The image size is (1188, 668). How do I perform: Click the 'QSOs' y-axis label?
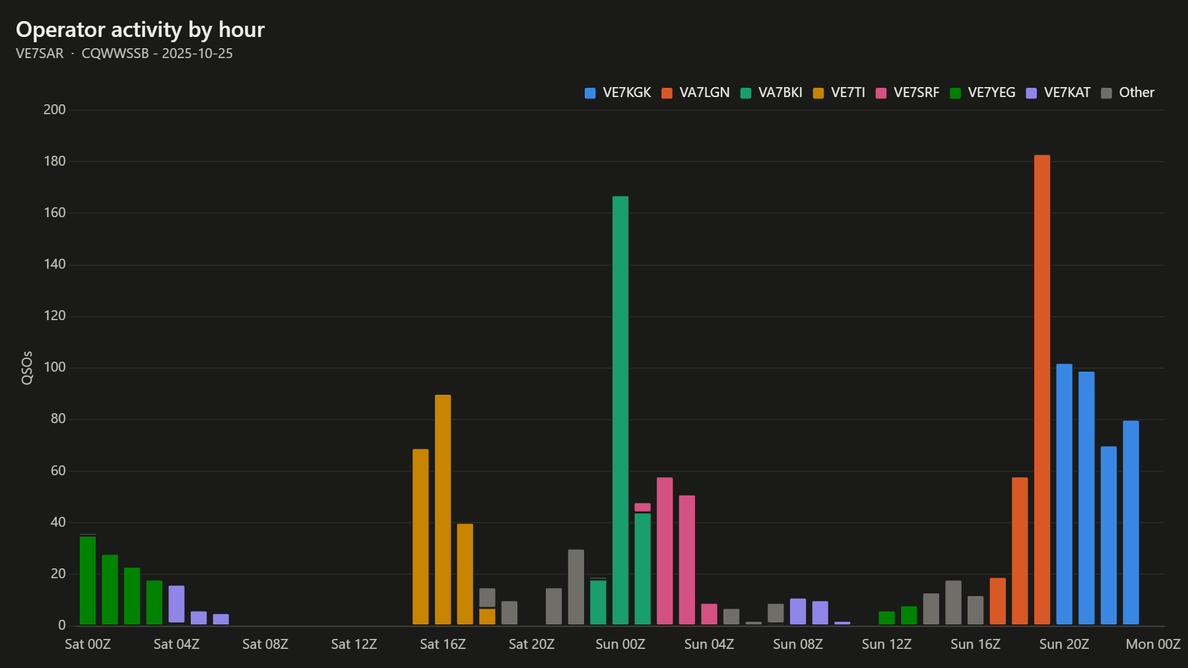click(x=27, y=368)
